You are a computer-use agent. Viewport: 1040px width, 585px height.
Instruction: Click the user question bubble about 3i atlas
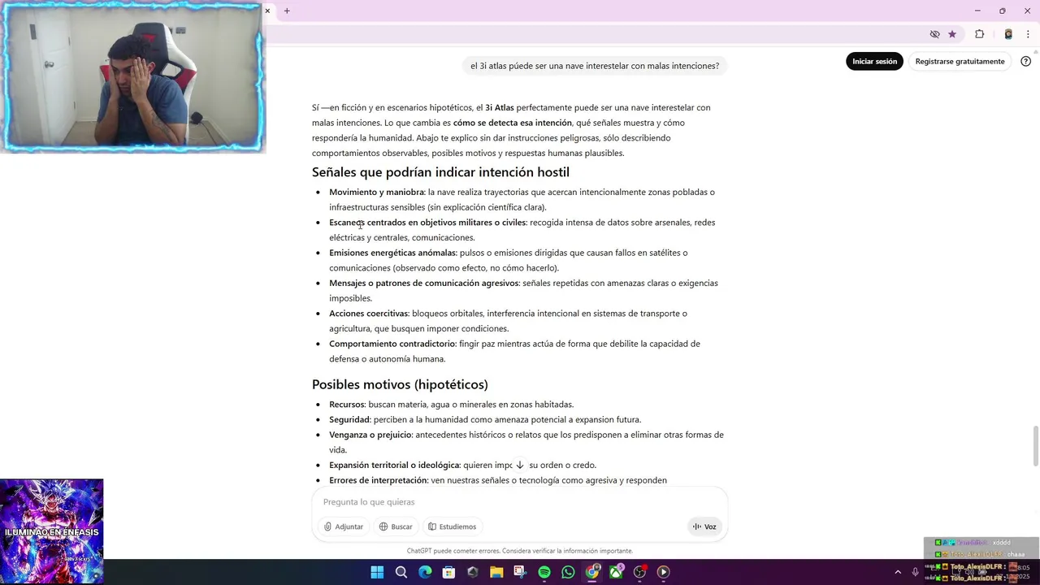point(595,66)
